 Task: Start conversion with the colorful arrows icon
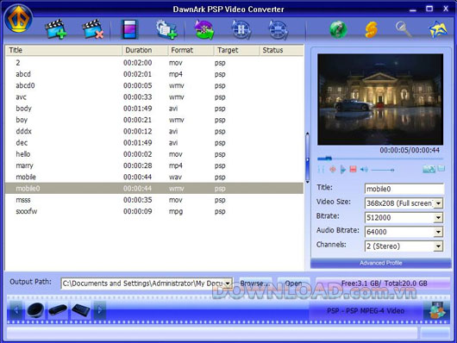click(x=204, y=29)
